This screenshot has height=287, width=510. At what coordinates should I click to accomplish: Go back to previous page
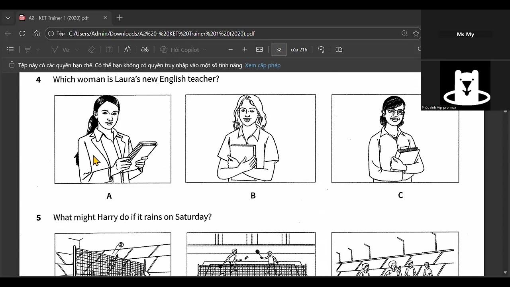tap(8, 33)
